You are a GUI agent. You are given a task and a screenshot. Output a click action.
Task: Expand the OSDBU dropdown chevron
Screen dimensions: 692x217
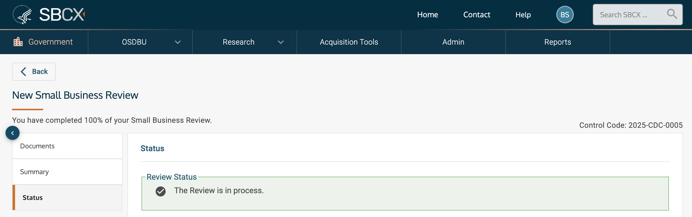[178, 42]
